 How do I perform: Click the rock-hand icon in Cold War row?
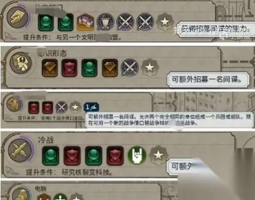[137, 155]
